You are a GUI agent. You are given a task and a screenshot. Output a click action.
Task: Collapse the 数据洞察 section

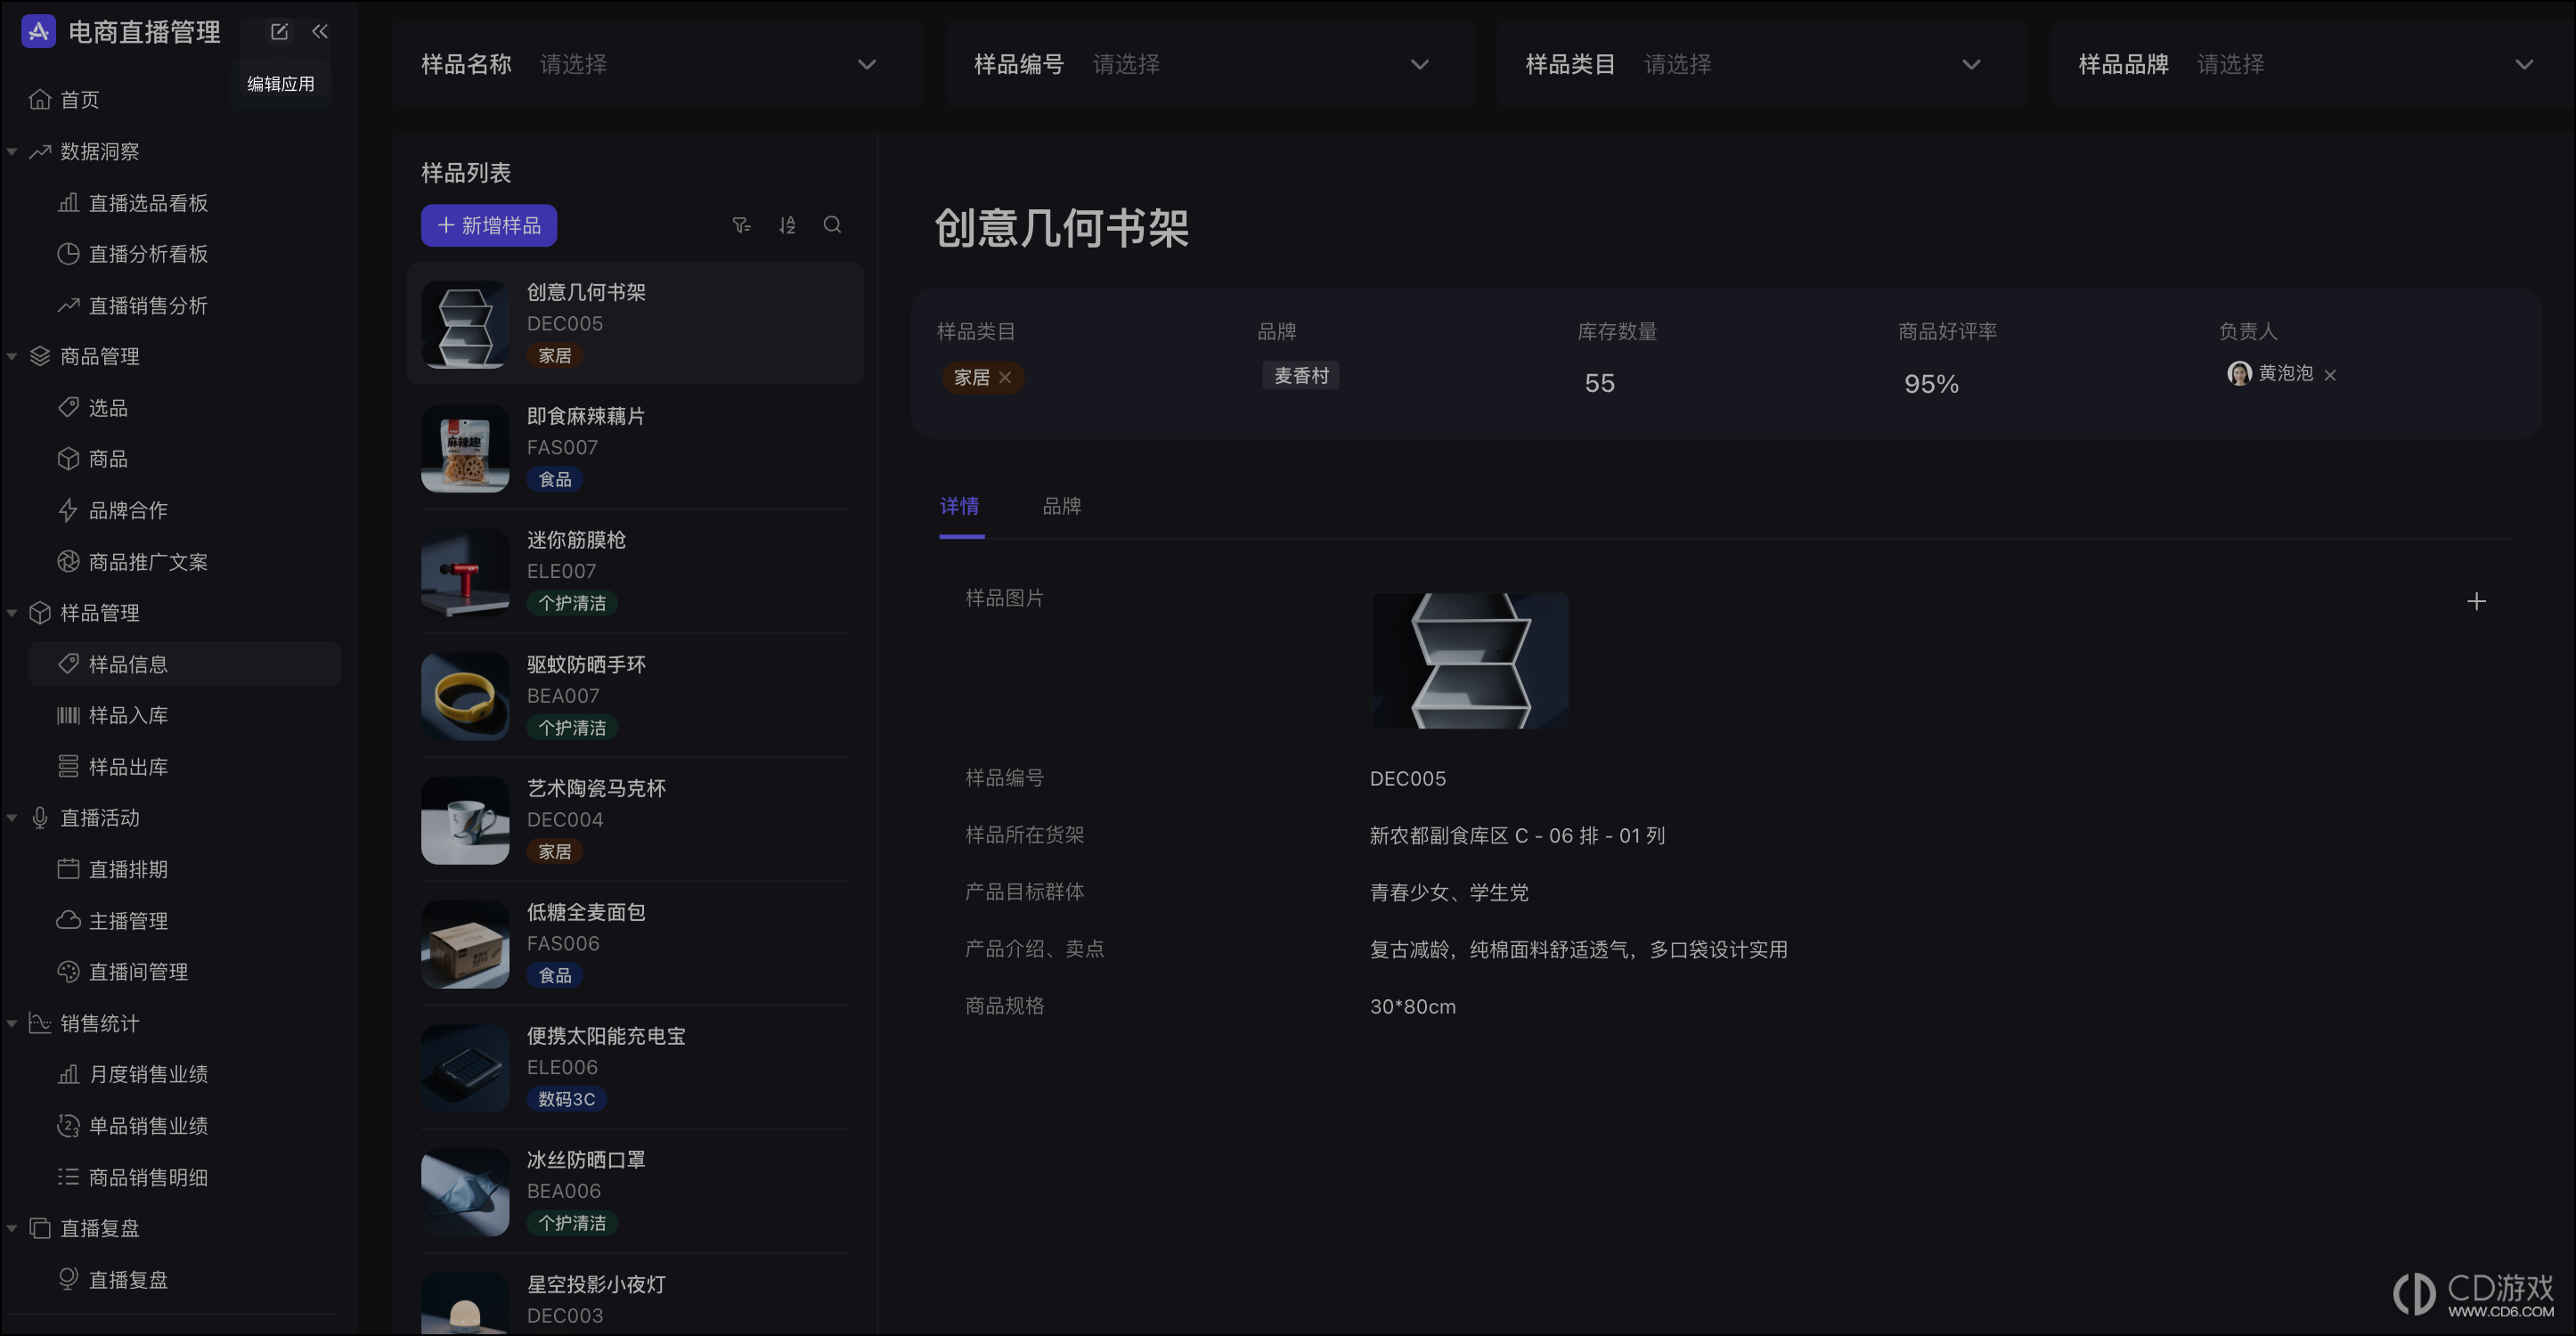click(x=12, y=152)
